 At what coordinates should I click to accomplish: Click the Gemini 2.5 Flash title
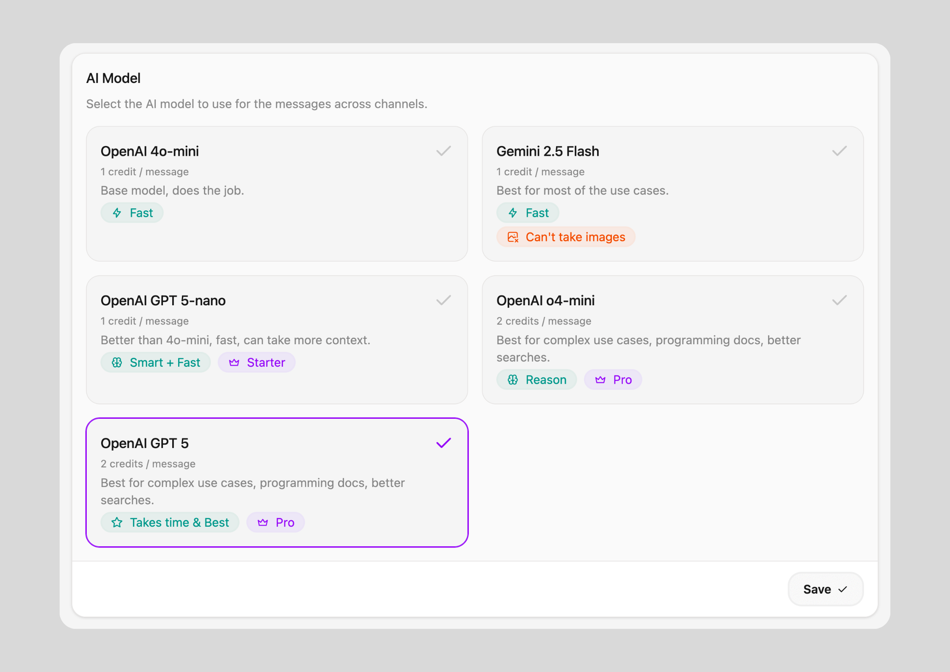click(548, 151)
